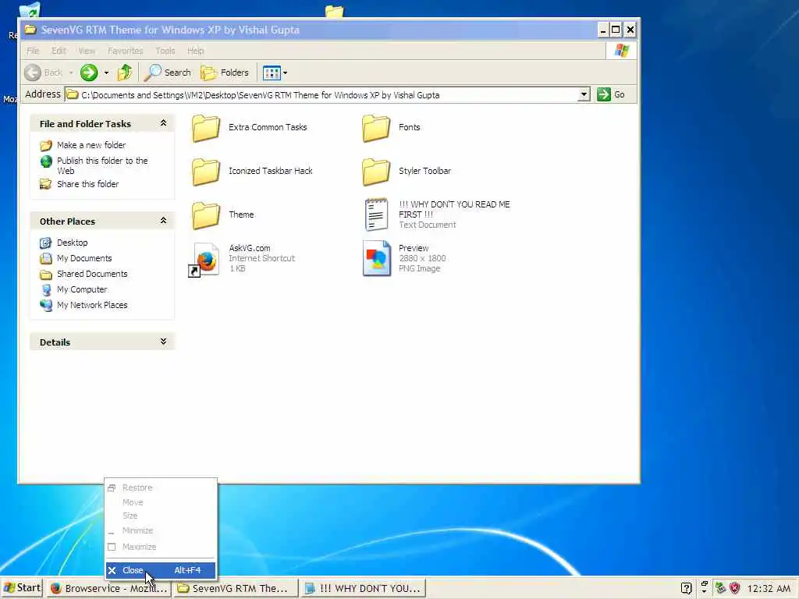Select the Theme folder icon

[206, 215]
